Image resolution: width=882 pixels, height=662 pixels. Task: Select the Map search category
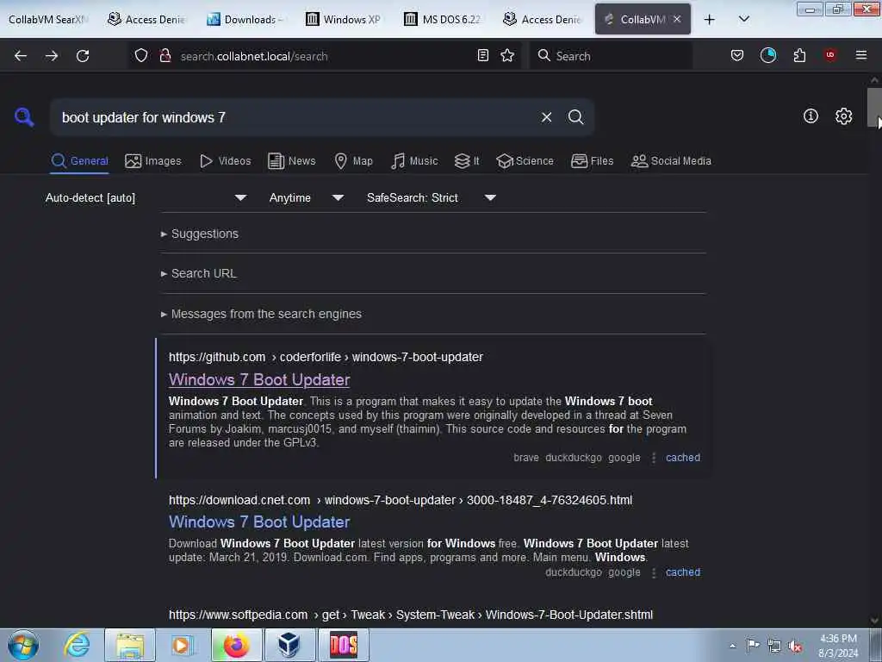(x=353, y=161)
